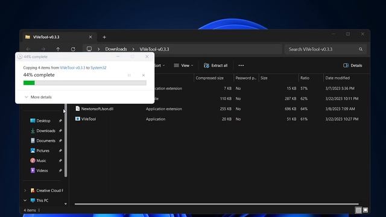Unpin Desktop using its pin icon
This screenshot has height=217, width=386.
[x=60, y=121]
